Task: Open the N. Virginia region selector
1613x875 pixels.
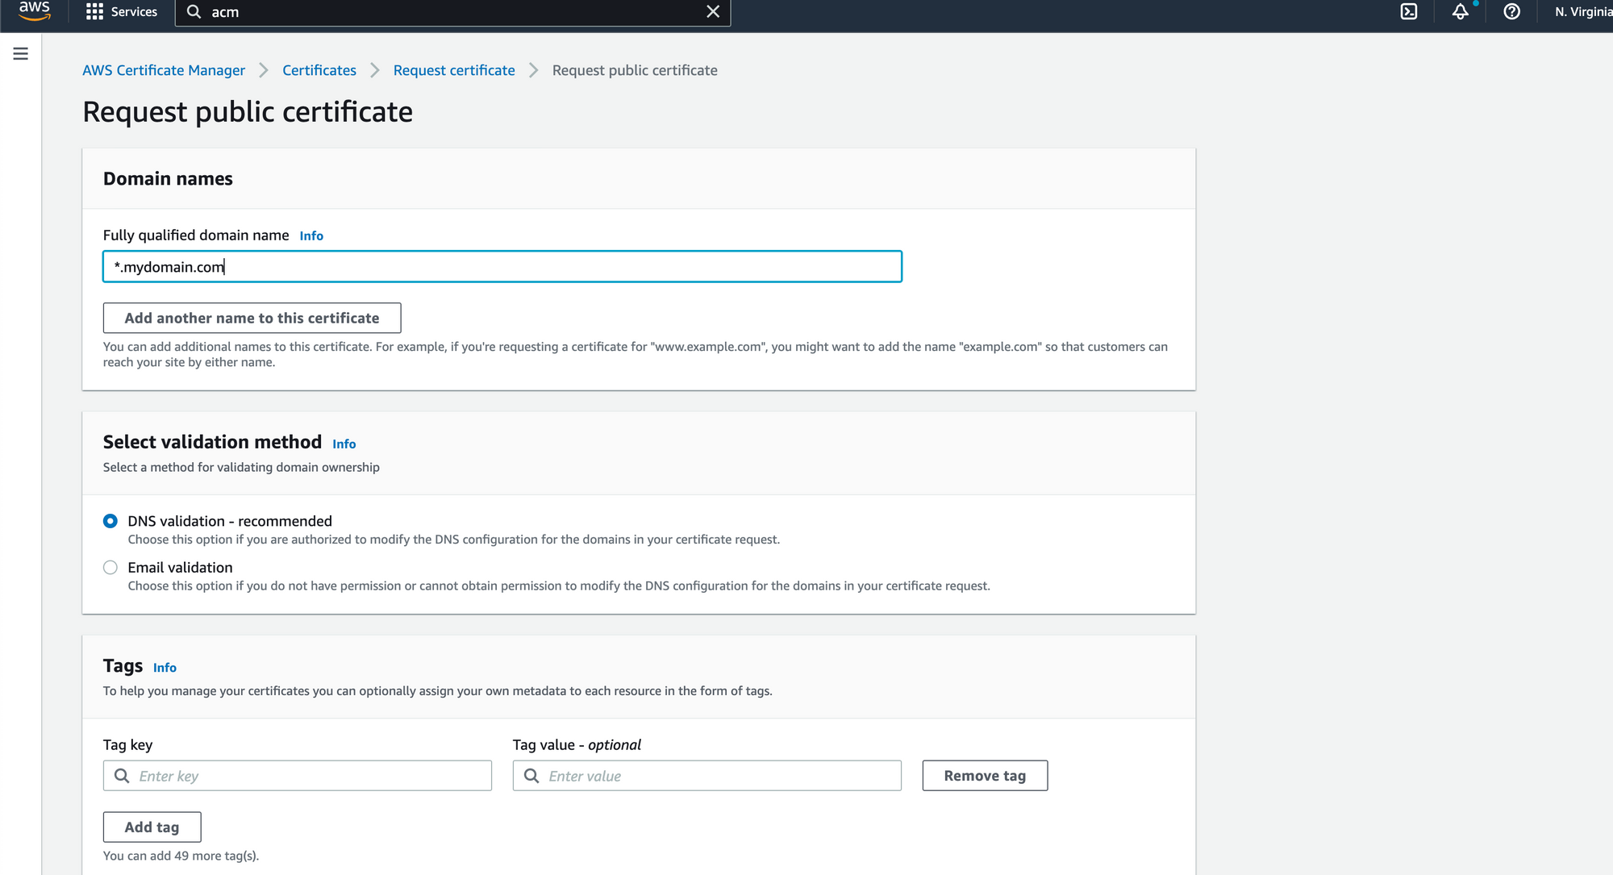Action: tap(1583, 12)
